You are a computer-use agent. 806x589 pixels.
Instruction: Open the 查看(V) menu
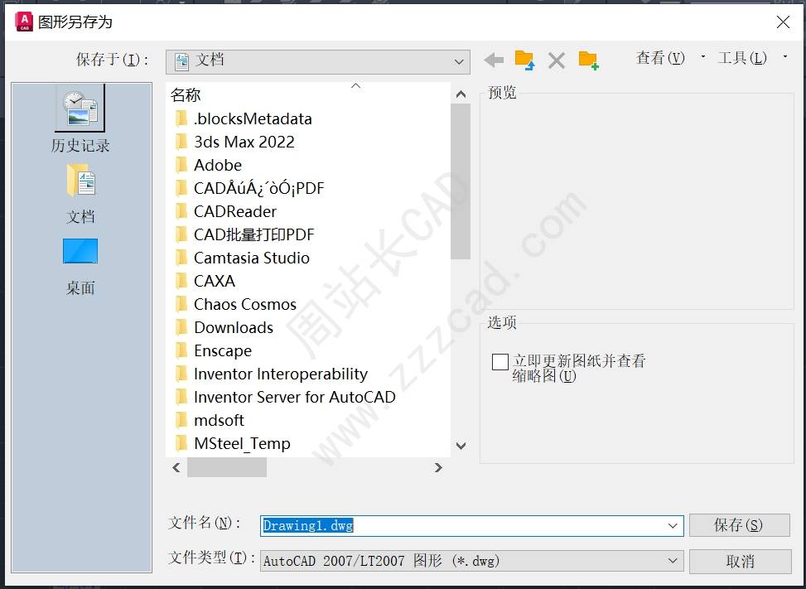[x=660, y=57]
